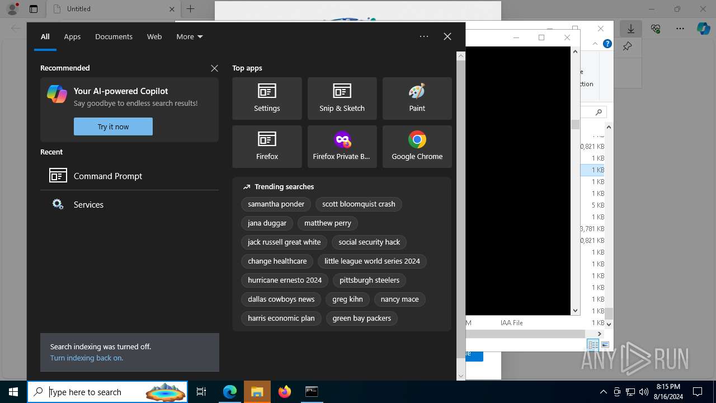The height and width of the screenshot is (403, 716).
Task: Search trending green bay packers
Action: (361, 318)
